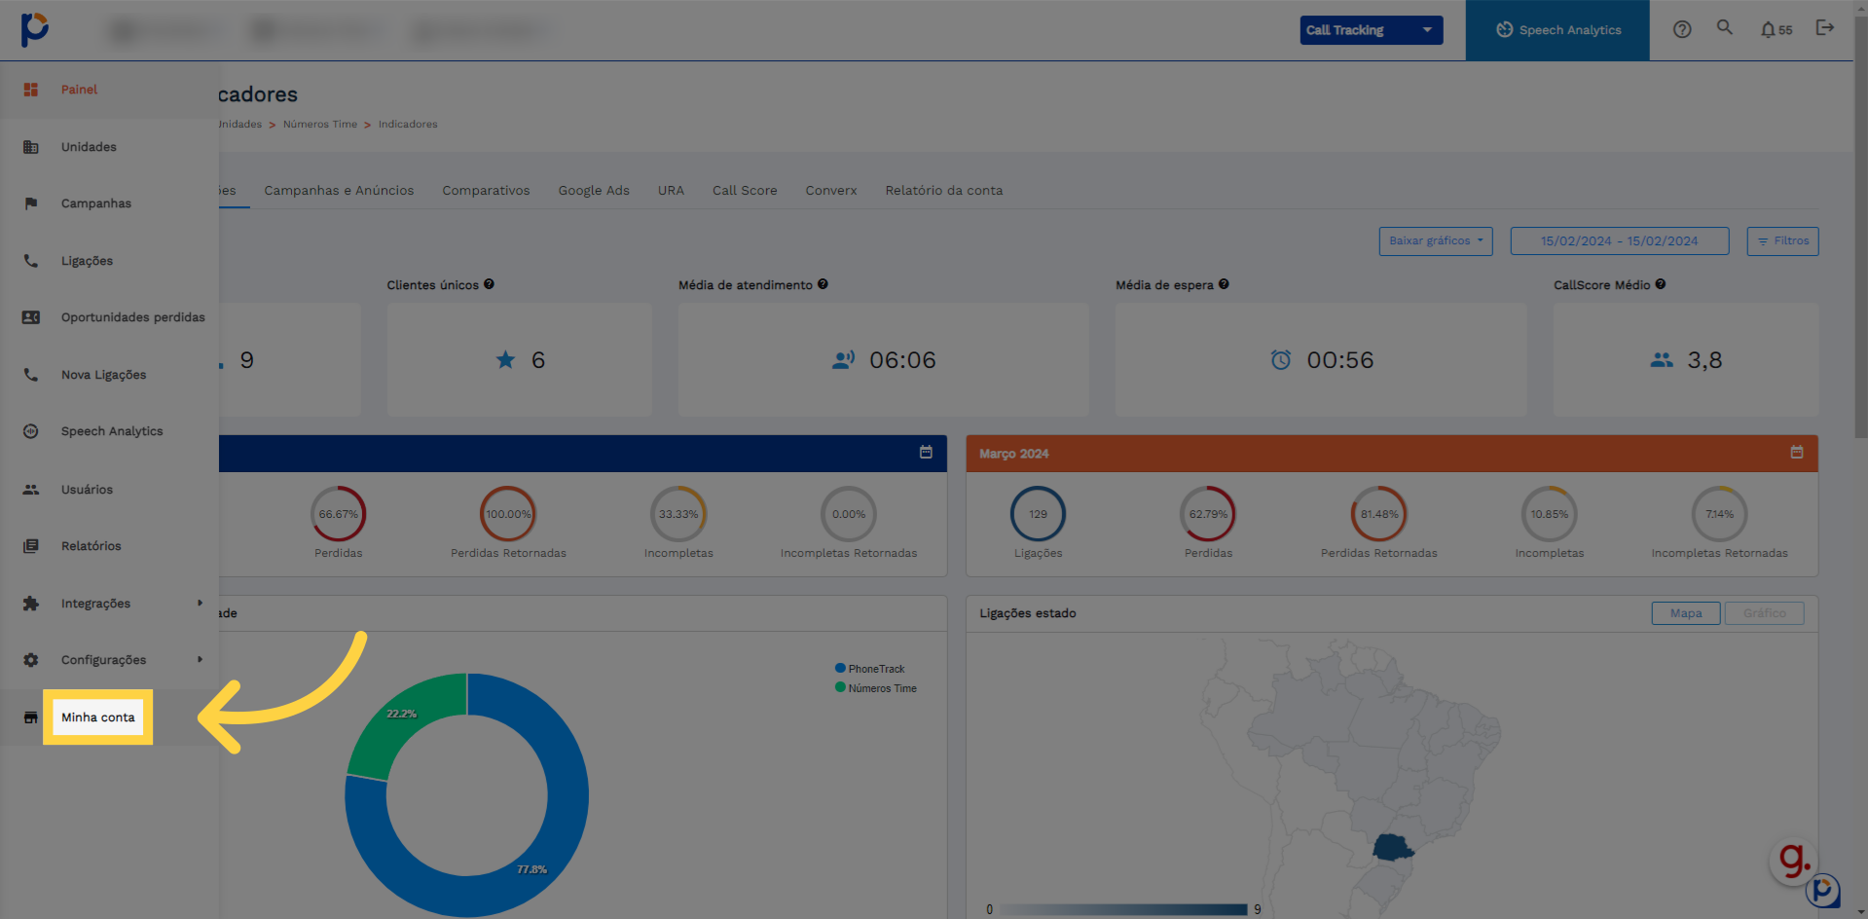The image size is (1868, 919).
Task: Expand the Baixar gráficos dropdown
Action: pos(1436,241)
